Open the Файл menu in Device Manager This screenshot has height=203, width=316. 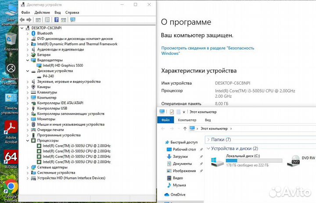tap(25, 12)
